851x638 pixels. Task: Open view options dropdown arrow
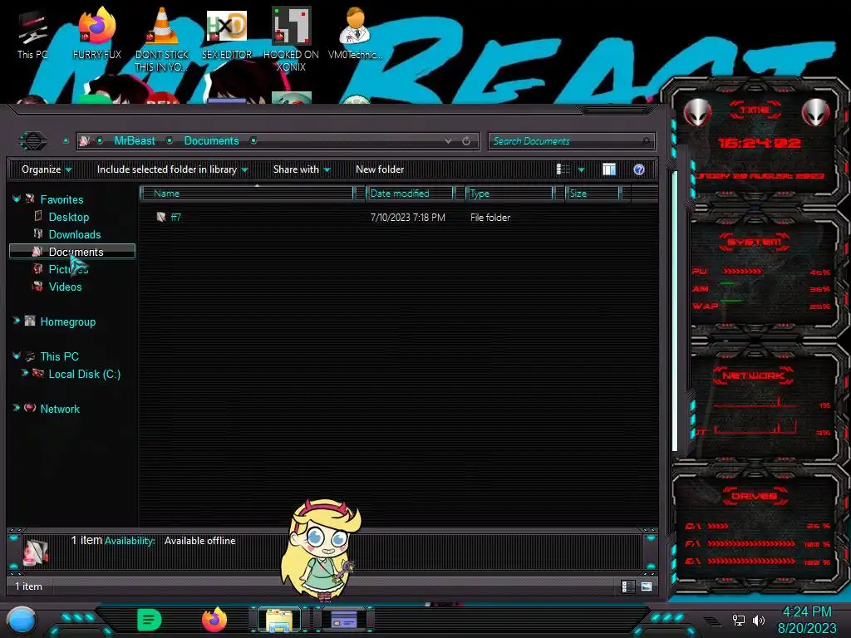point(581,169)
